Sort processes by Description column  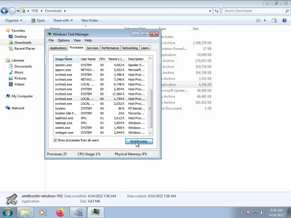tap(137, 59)
